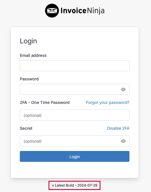This screenshot has width=151, height=192.
Task: Open the "Forgot your password?" link
Action: 108,102
